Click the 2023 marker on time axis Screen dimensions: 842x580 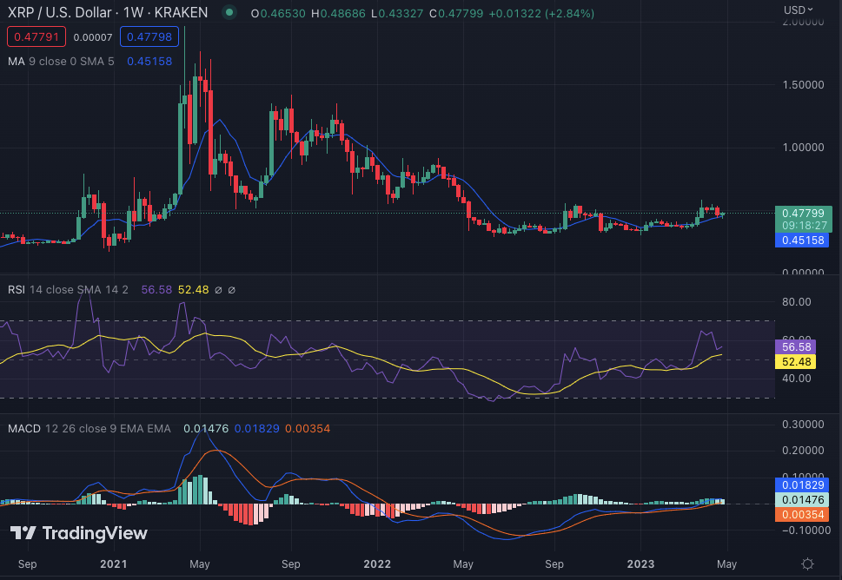640,564
